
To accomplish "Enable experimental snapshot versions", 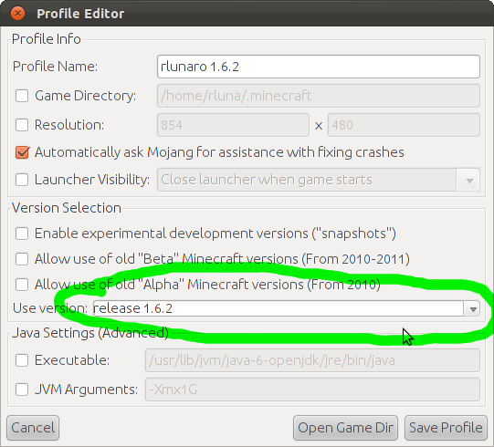I will (22, 234).
